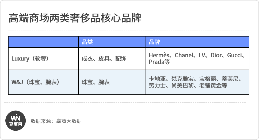Click the W&J（珠宝、腕表）row label
Screen dimensions: 259x140
pos(35,82)
